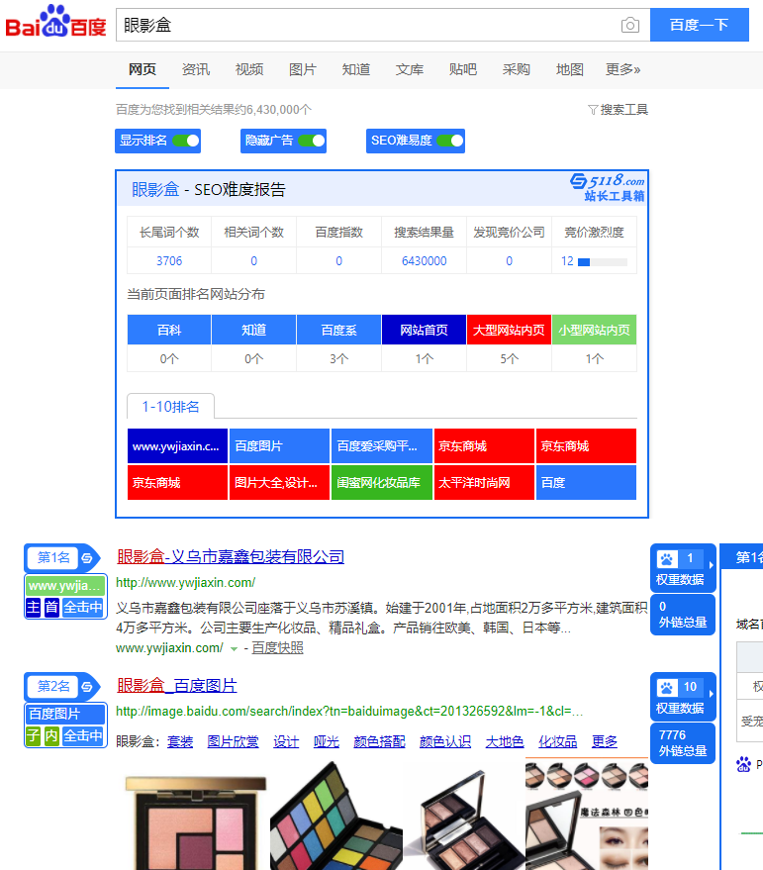Viewport: 763px width, 870px height.
Task: Click the 百度图片 blue site badge
Action: (x=65, y=714)
